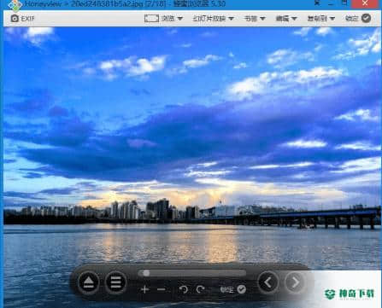The width and height of the screenshot is (382, 308).
Task: Rotate image counterclockwise
Action: [184, 289]
